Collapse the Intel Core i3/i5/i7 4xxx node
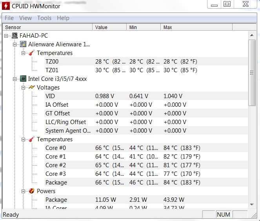This screenshot has height=221, width=260. (15, 79)
